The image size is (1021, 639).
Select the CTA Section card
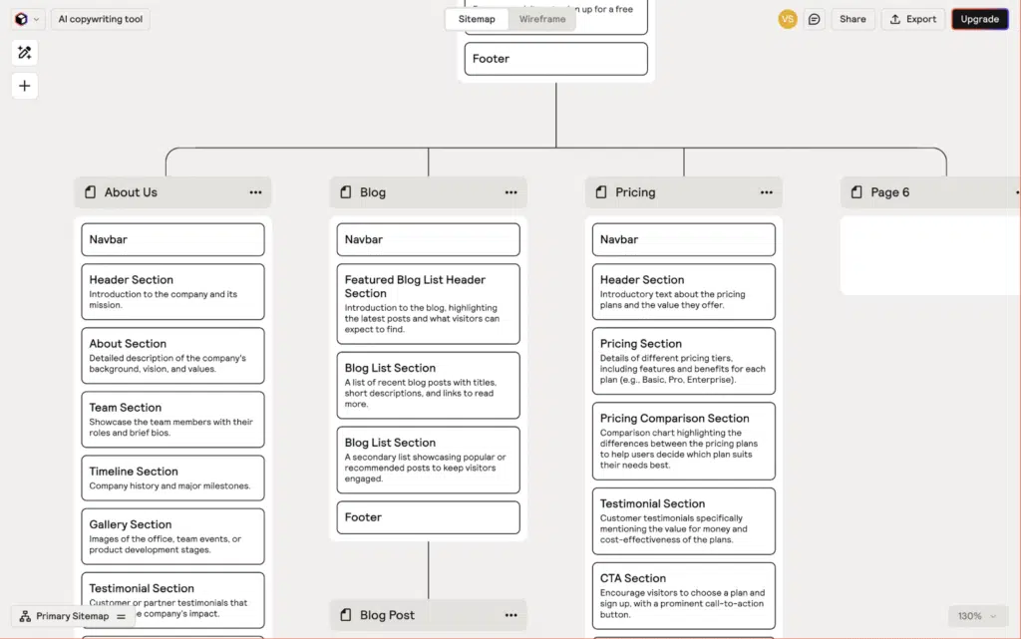click(x=684, y=596)
